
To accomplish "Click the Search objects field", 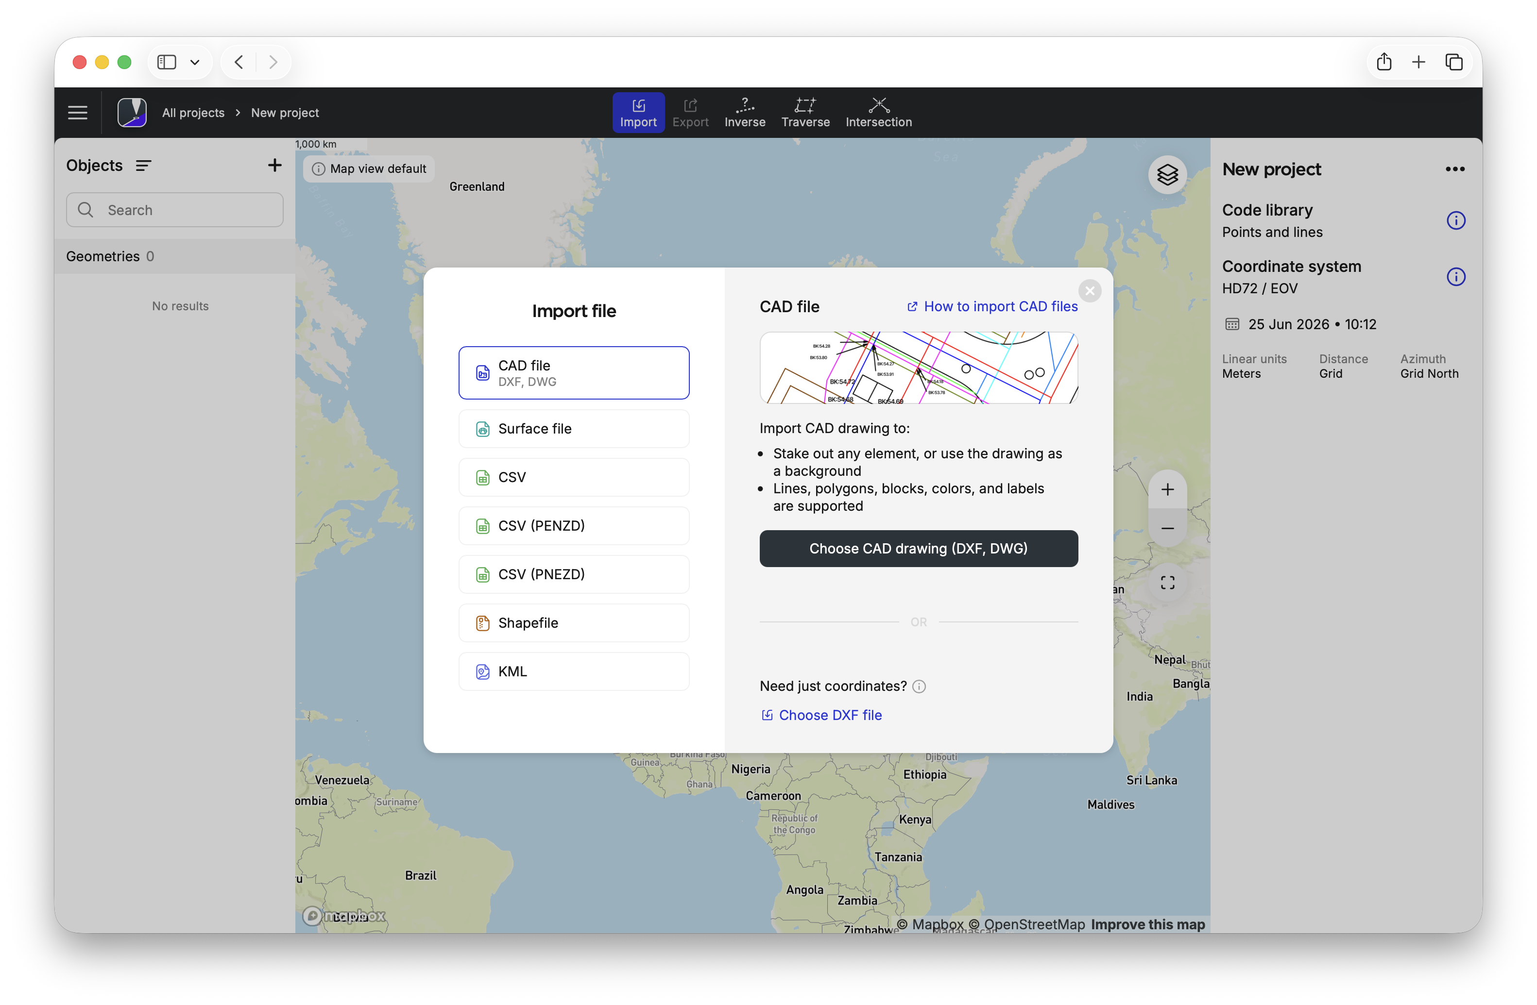I will pos(174,210).
